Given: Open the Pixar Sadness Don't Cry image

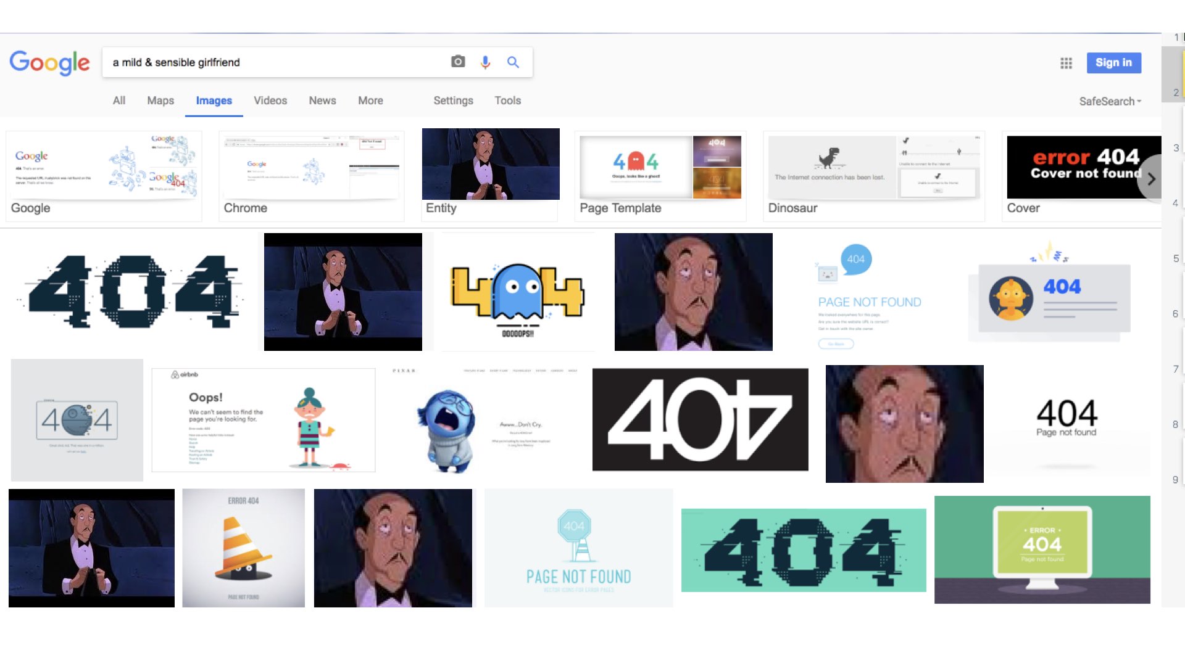Looking at the screenshot, I should (x=484, y=421).
